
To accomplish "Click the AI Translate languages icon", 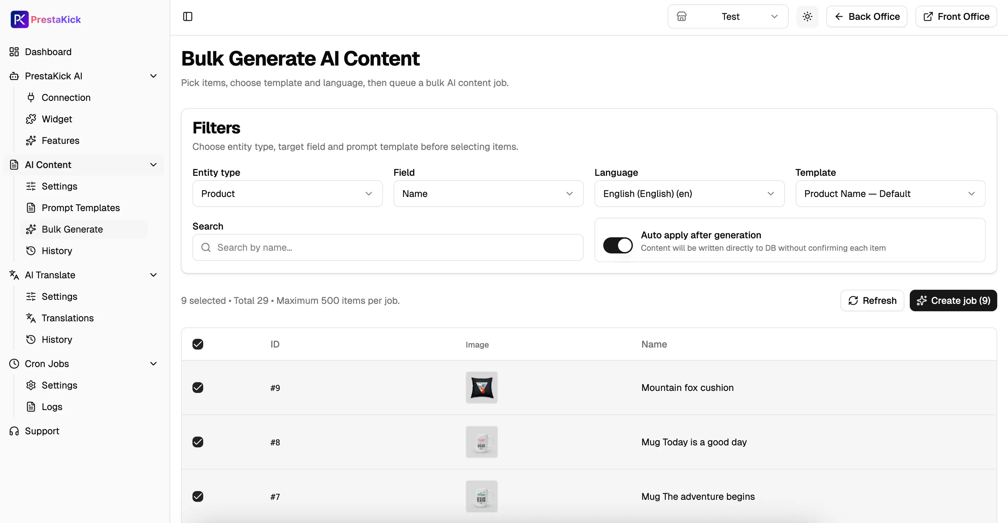I will click(14, 275).
